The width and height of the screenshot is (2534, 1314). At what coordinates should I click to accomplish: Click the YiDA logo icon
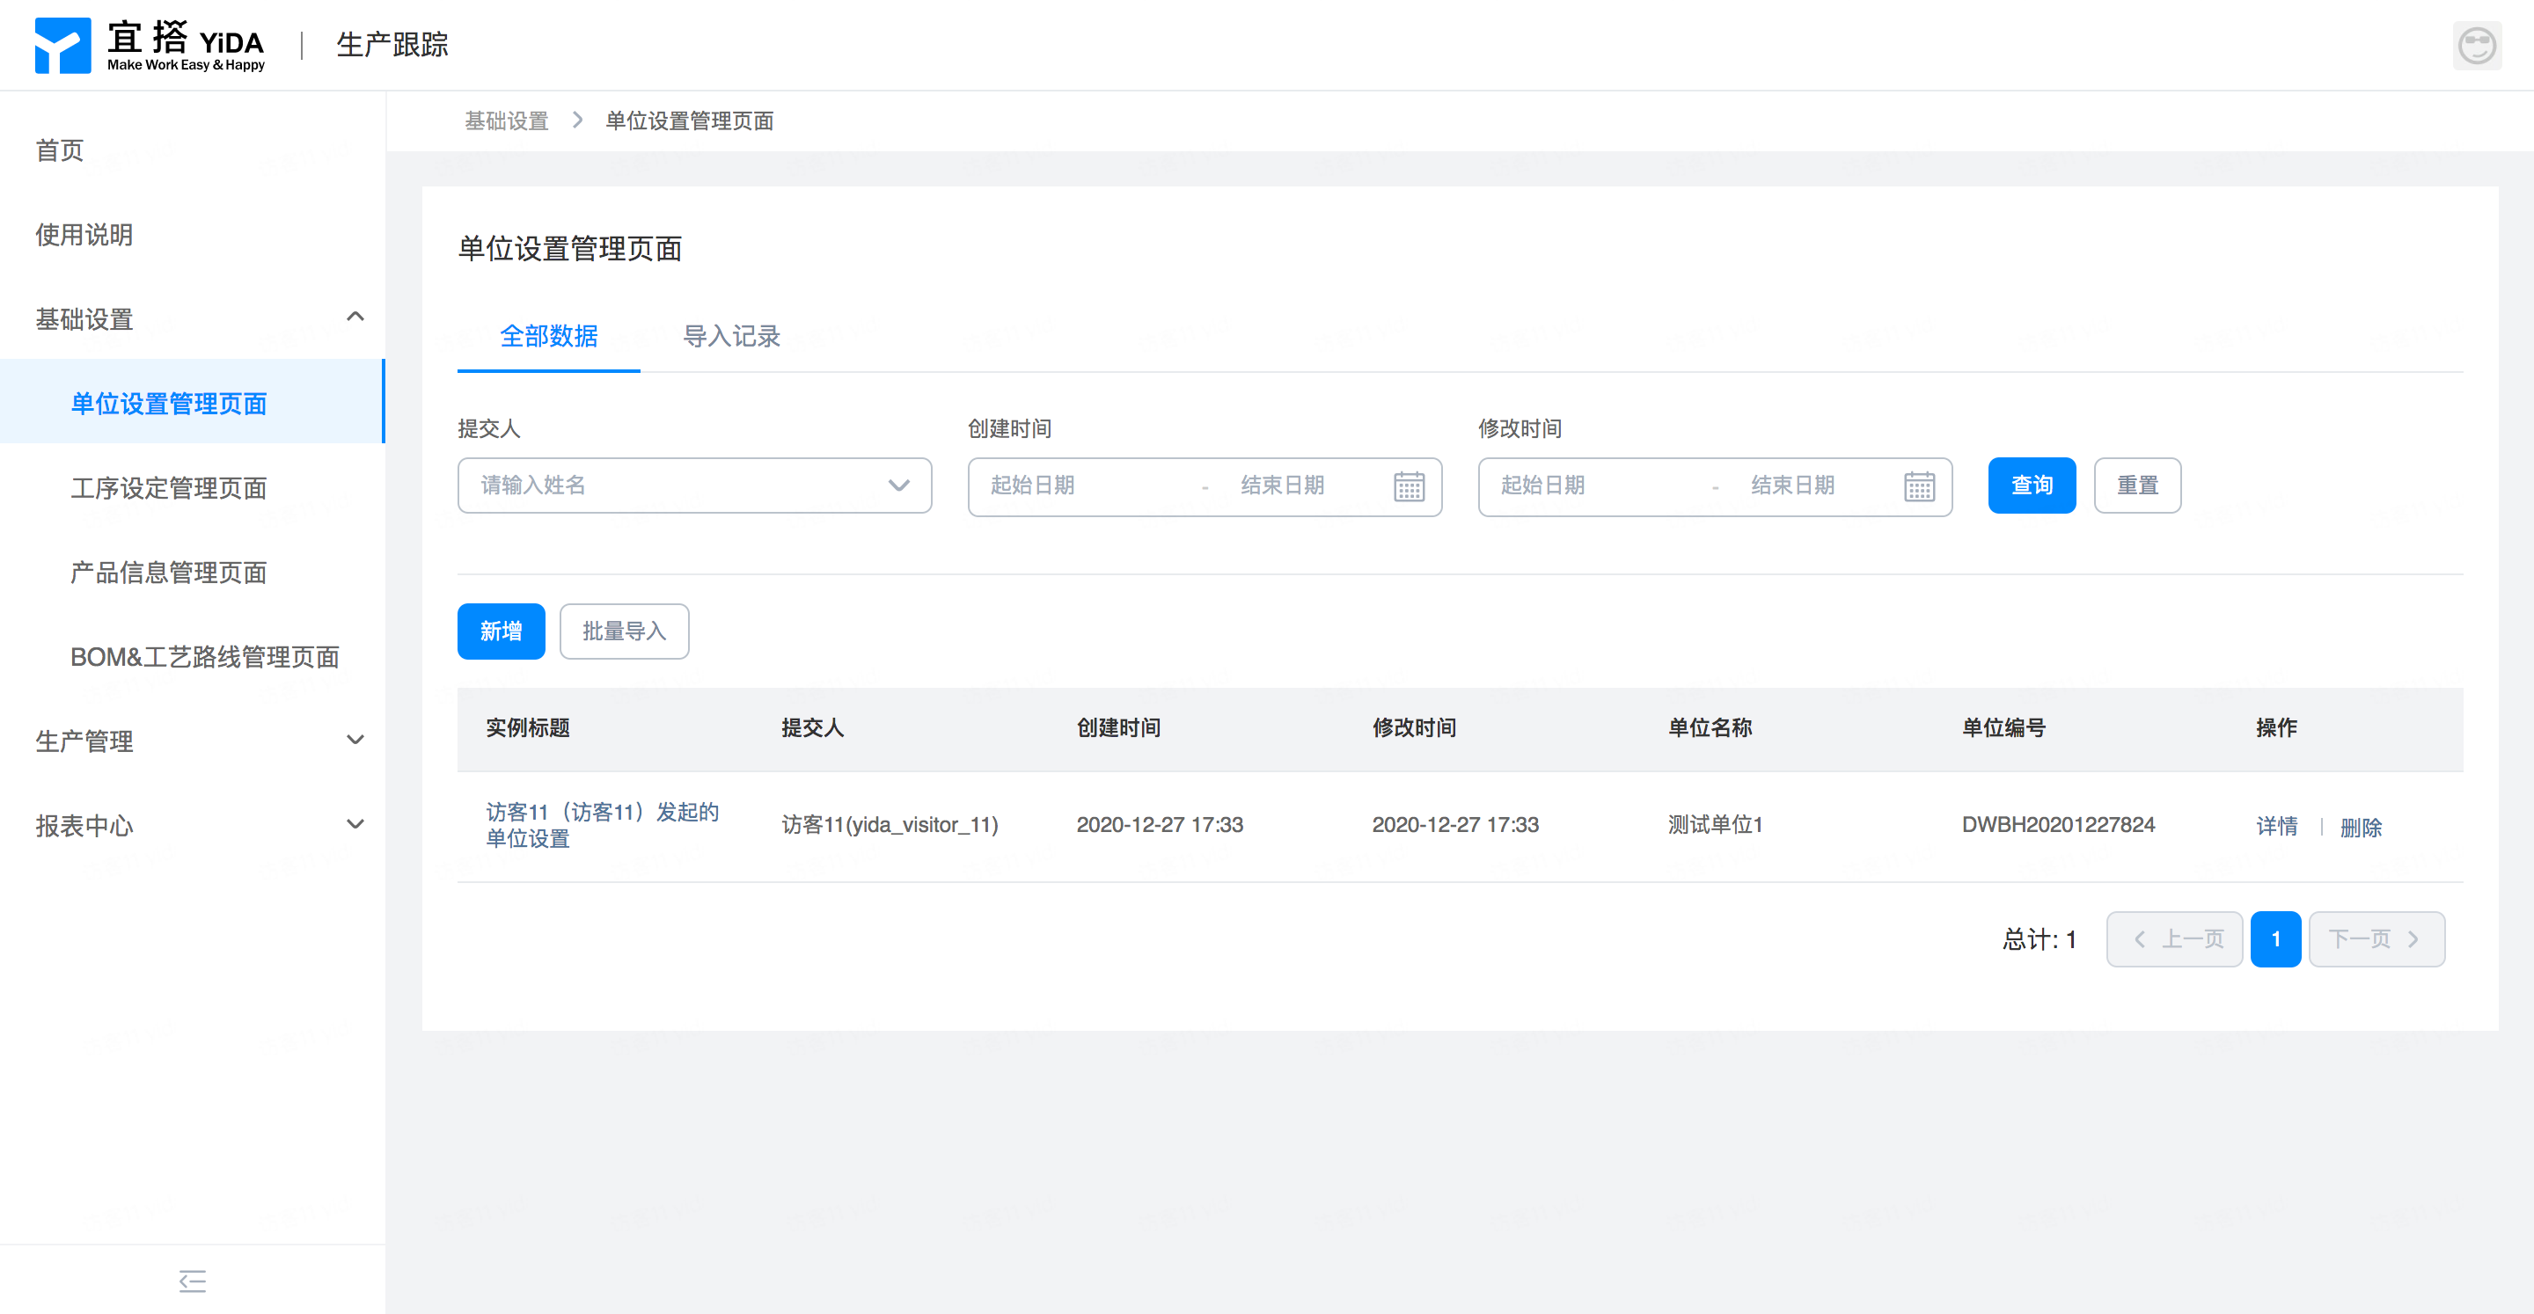pyautogui.click(x=63, y=45)
